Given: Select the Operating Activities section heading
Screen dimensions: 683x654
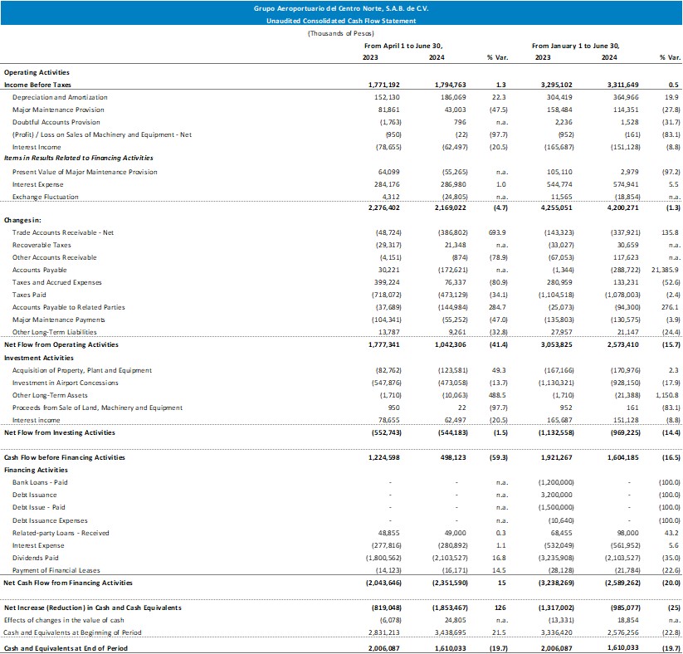Looking at the screenshot, I should point(37,73).
